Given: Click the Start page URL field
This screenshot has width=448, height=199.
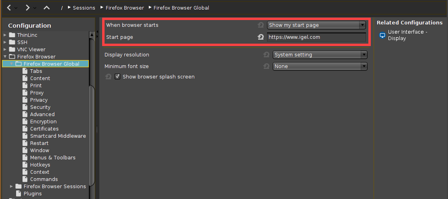Looking at the screenshot, I should [316, 37].
